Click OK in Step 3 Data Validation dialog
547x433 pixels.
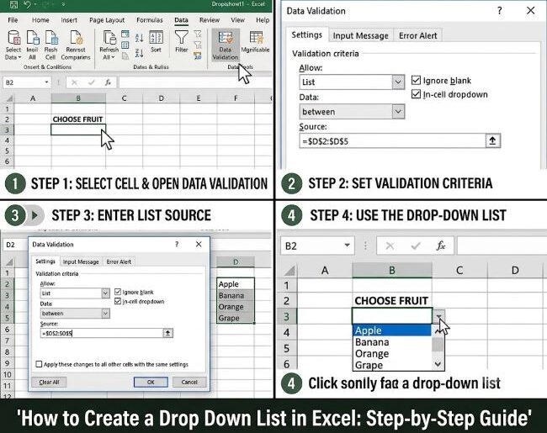coord(151,382)
